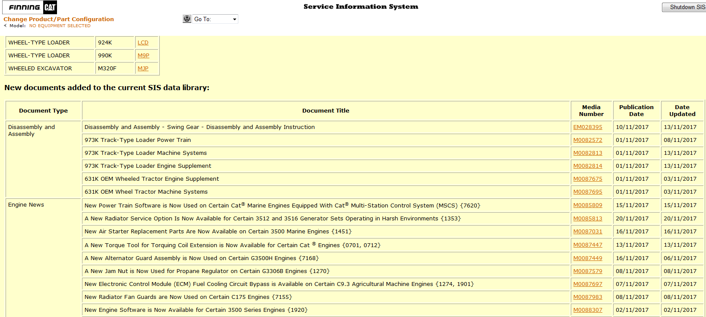Click the New Torque Tool title
Image resolution: width=706 pixels, height=317 pixels.
pos(232,245)
